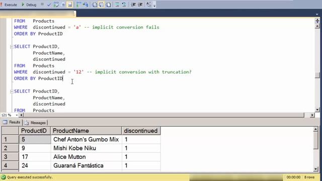322x181 pixels.
Task: Click editor split window handle icon
Action: pyautogui.click(x=317, y=21)
